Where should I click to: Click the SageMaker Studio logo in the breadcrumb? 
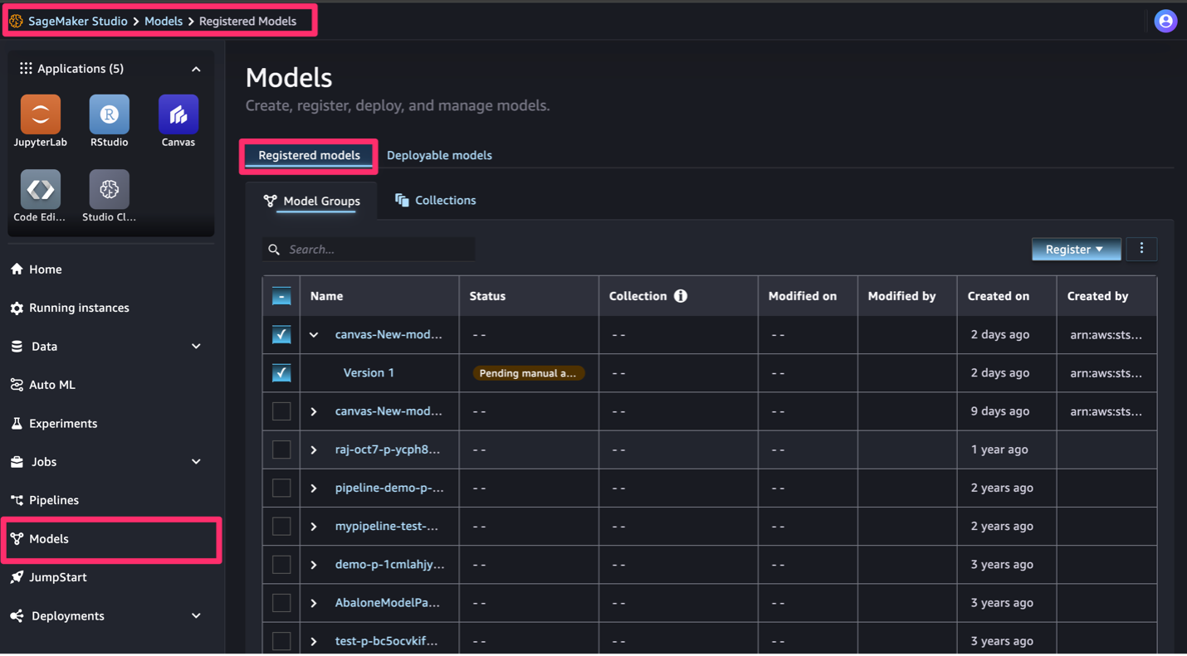[x=16, y=21]
